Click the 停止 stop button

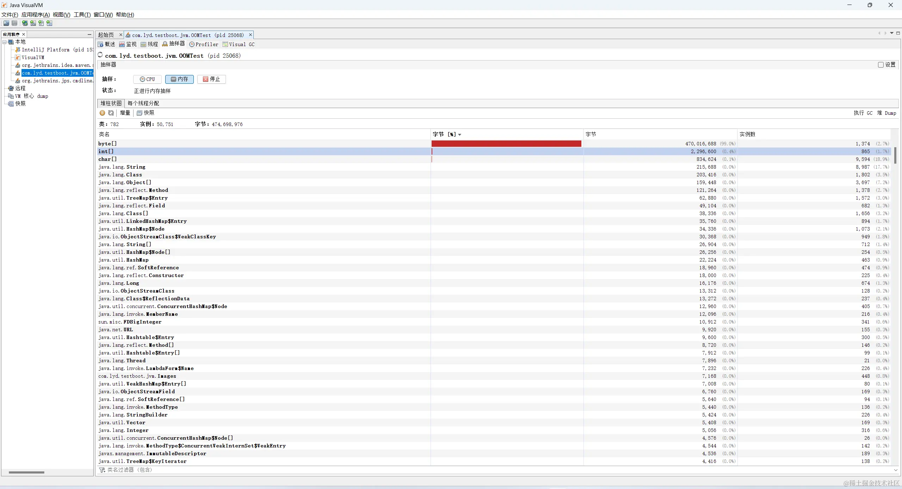pos(211,79)
